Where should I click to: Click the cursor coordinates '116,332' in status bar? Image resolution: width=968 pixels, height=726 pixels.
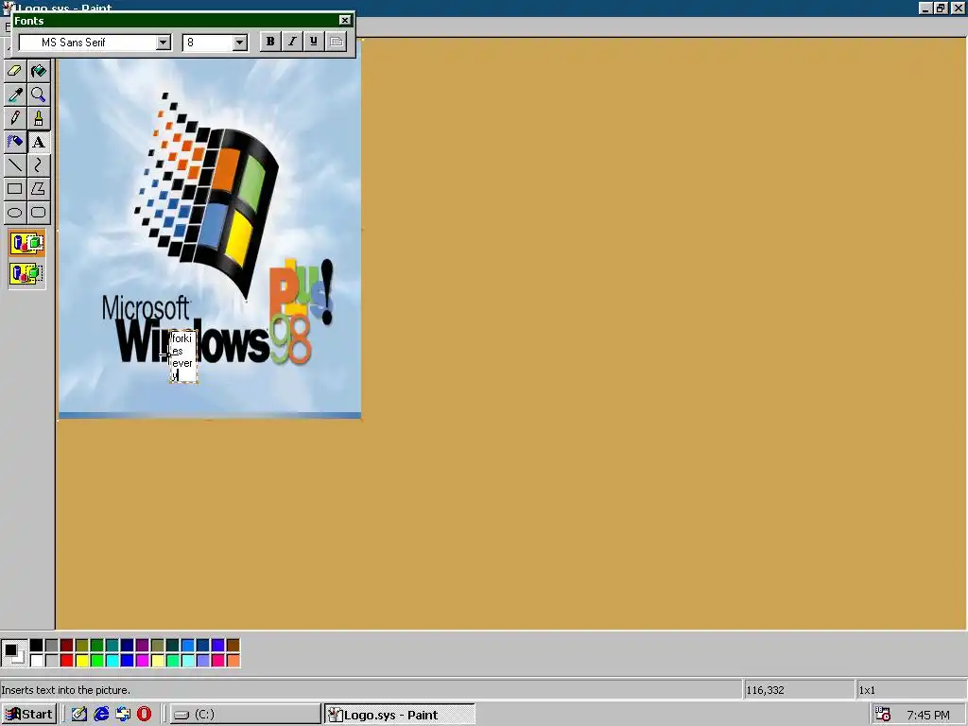point(765,690)
